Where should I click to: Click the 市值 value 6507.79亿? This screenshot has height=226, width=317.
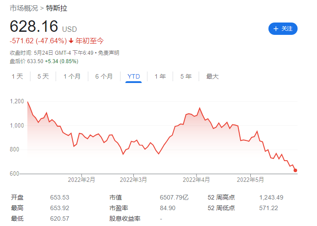tap(174, 197)
